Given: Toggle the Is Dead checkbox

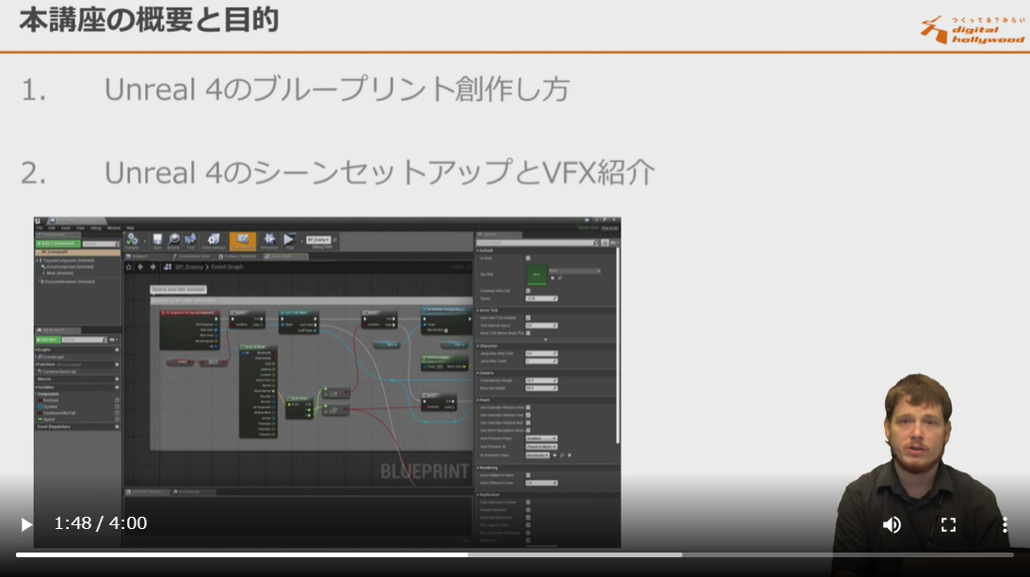Looking at the screenshot, I should point(528,258).
